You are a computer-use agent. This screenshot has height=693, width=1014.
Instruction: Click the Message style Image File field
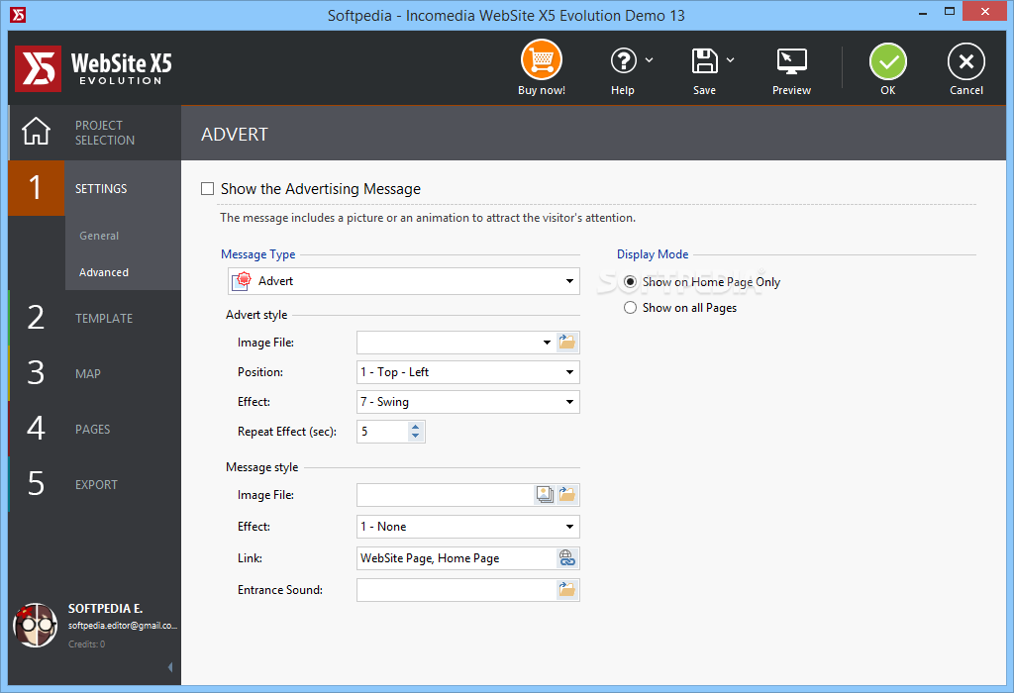point(446,495)
